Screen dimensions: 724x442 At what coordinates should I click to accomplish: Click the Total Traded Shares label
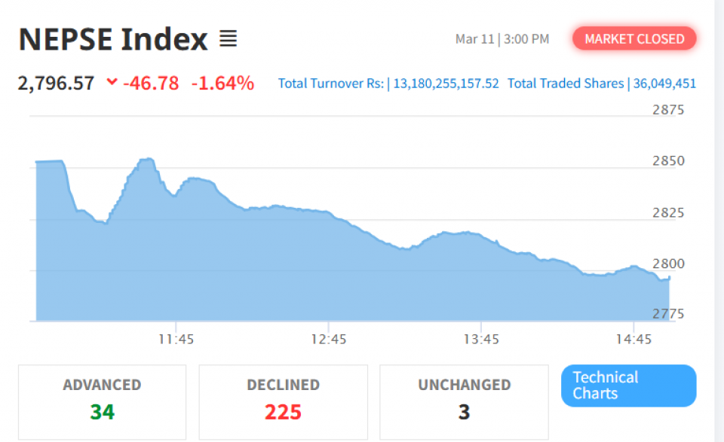pos(566,84)
